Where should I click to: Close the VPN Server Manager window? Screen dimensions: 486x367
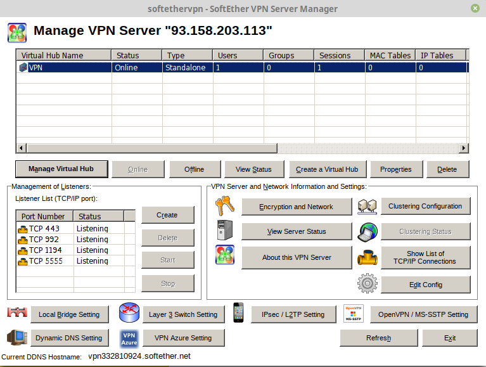coord(475,8)
